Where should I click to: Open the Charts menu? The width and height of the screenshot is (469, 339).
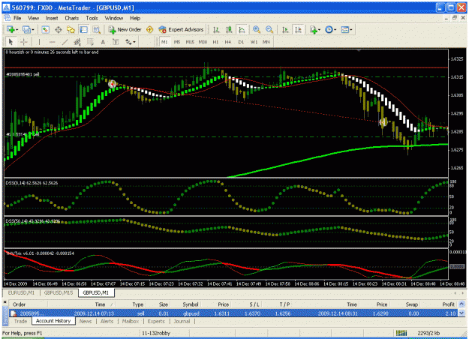72,18
